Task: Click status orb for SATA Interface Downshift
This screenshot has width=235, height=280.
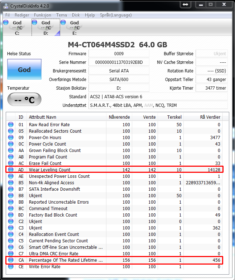Action: [11, 189]
